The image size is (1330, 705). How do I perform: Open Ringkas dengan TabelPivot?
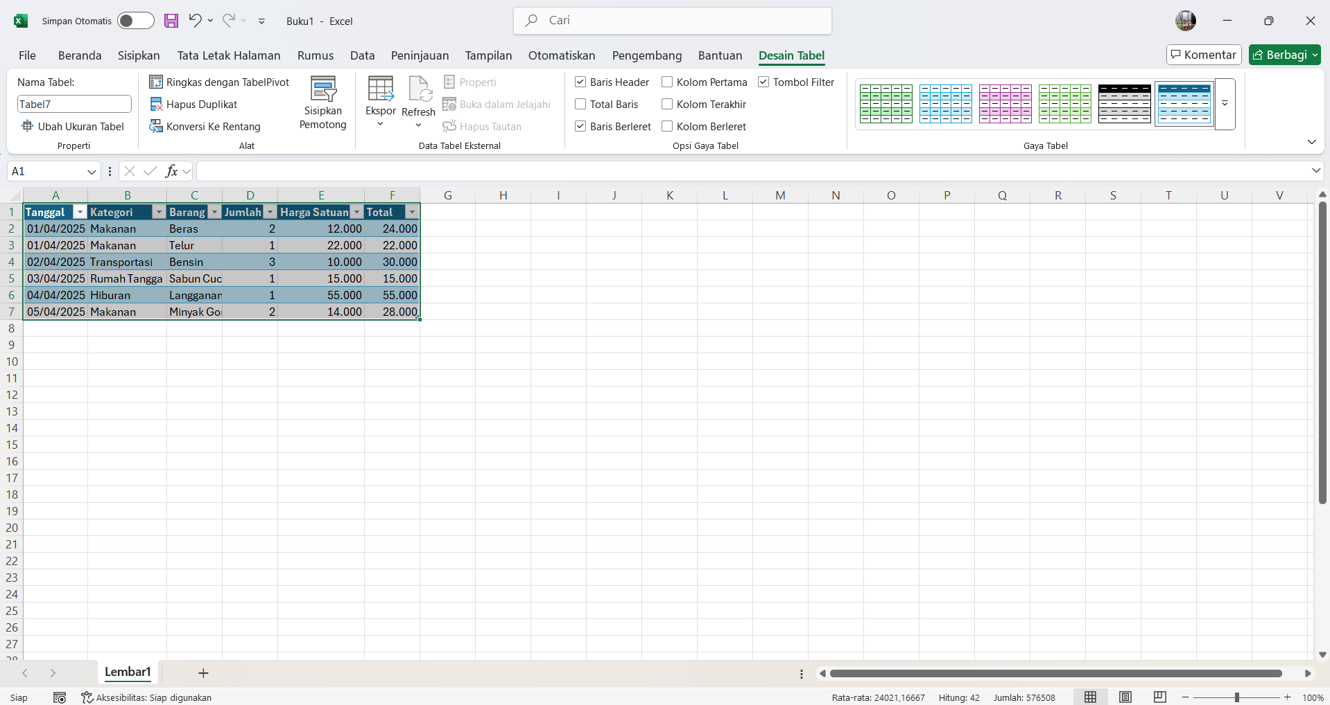219,82
